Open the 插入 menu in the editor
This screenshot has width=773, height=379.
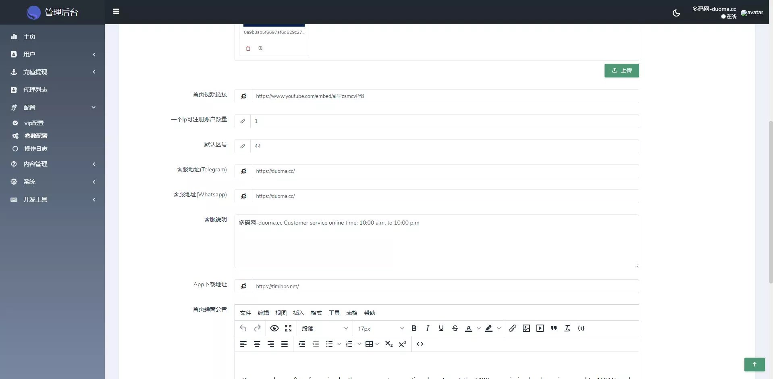coord(299,313)
